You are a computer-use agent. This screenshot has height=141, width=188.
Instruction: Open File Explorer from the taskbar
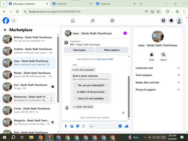(x=31, y=137)
